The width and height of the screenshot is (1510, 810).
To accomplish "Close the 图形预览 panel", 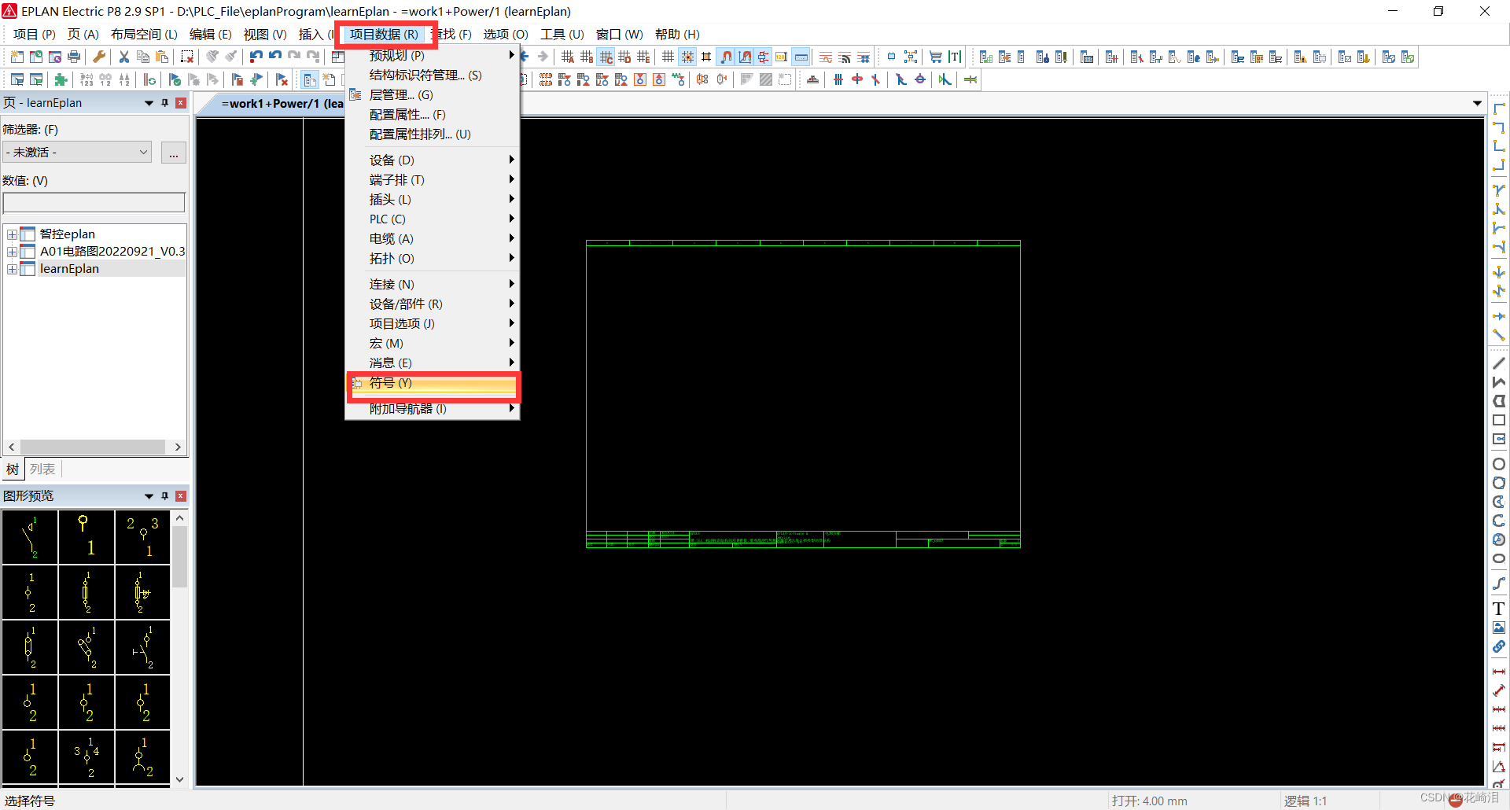I will click(x=181, y=496).
